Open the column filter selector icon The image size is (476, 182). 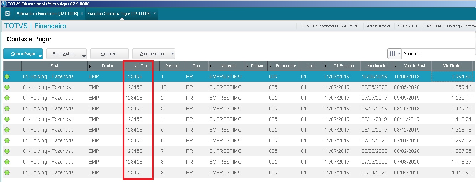(x=394, y=54)
